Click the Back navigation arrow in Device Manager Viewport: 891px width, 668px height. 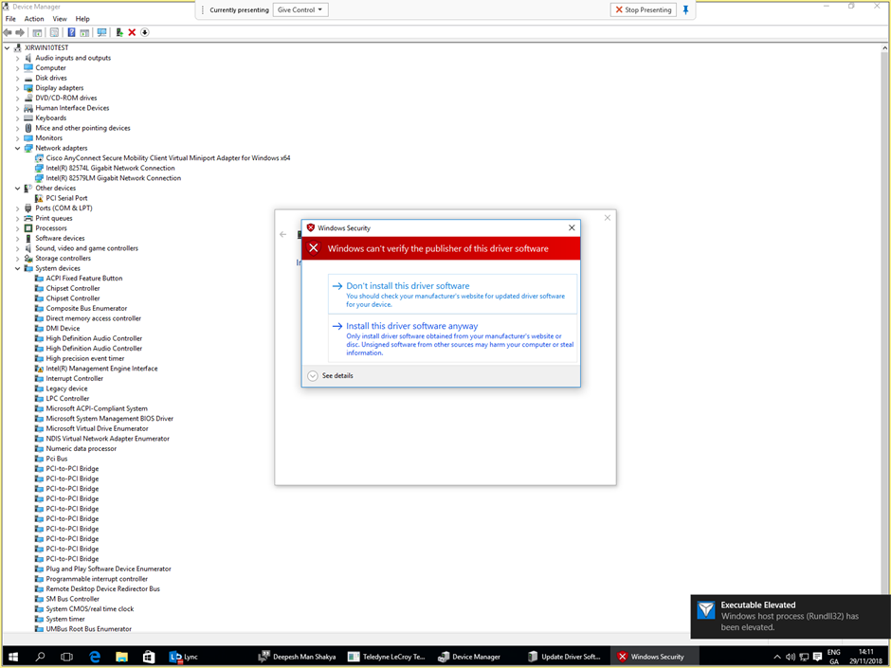(x=7, y=31)
